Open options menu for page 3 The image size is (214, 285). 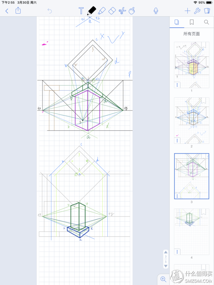(177, 196)
